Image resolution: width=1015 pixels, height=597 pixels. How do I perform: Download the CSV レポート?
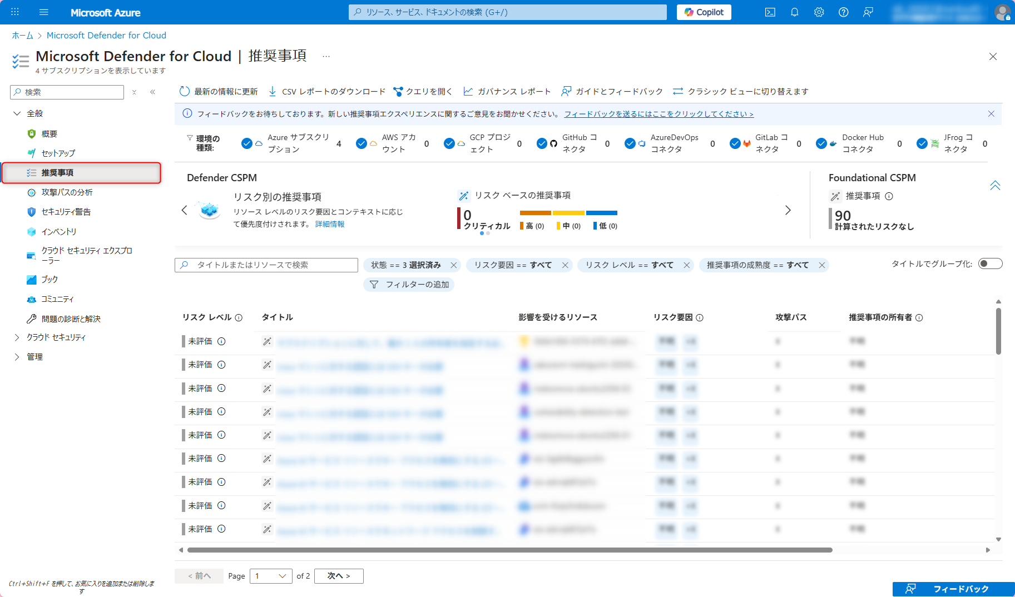tap(333, 91)
